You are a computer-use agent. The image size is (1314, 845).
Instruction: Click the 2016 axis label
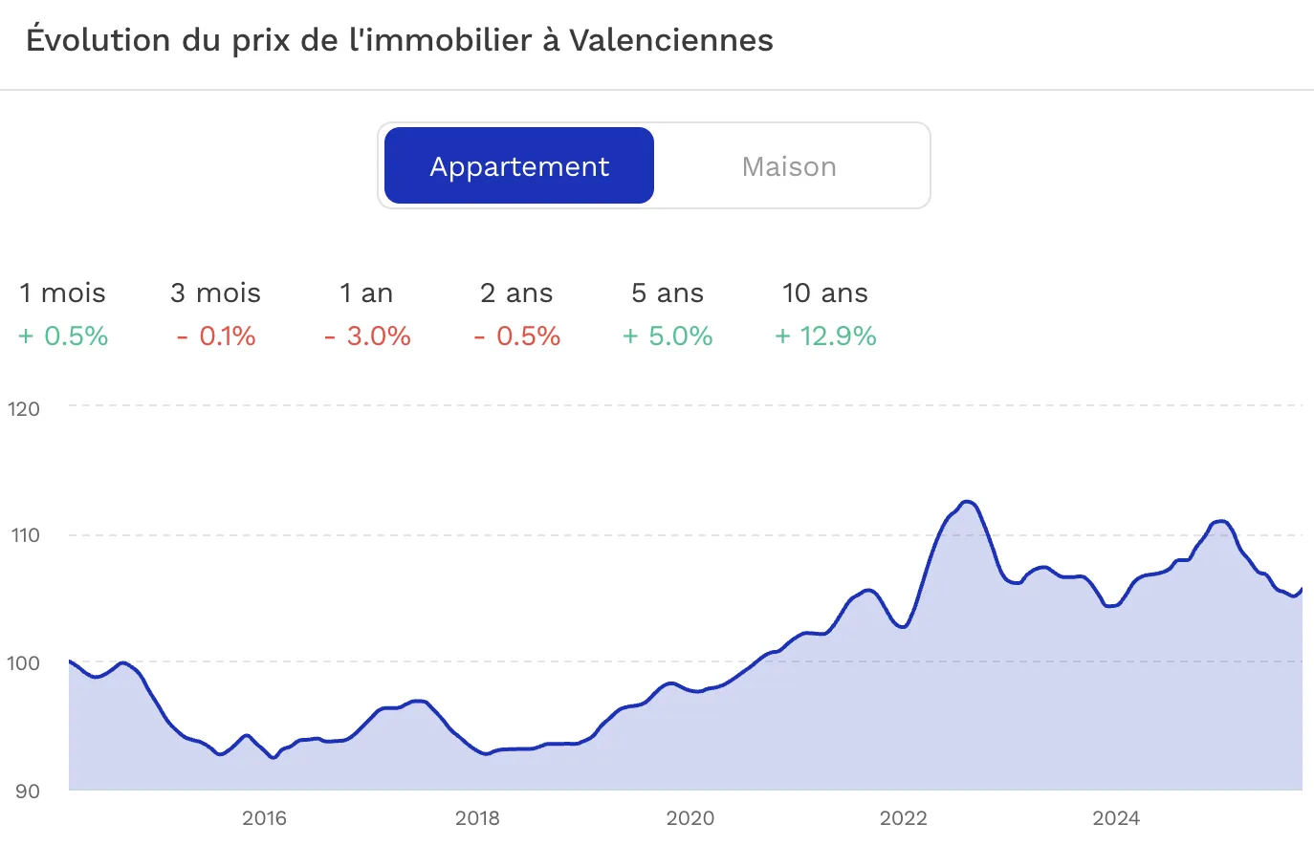(x=264, y=818)
